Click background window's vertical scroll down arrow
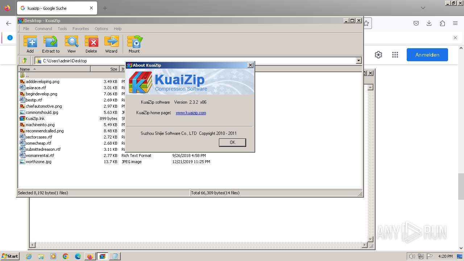This screenshot has height=261, width=464. click(x=370, y=239)
